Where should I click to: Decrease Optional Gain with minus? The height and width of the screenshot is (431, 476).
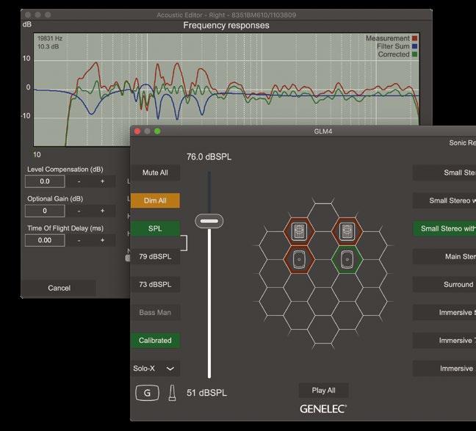[x=79, y=211]
